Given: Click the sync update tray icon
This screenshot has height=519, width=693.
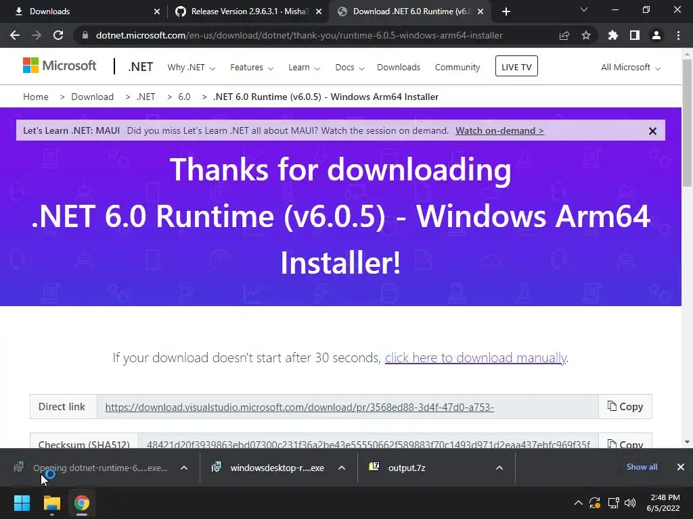Looking at the screenshot, I should (595, 503).
